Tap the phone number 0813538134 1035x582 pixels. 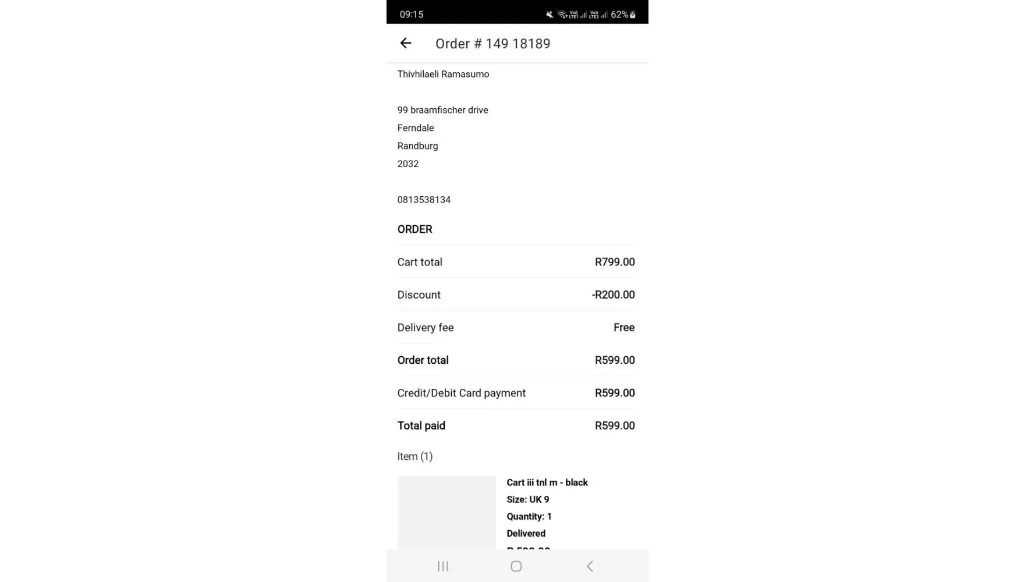pyautogui.click(x=424, y=200)
